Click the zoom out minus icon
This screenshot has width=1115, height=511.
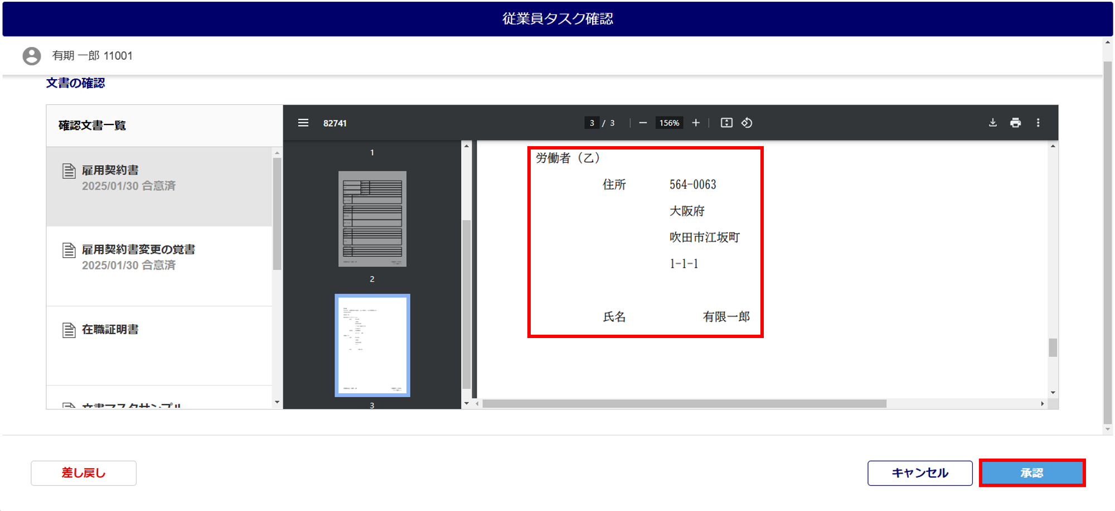tap(643, 123)
